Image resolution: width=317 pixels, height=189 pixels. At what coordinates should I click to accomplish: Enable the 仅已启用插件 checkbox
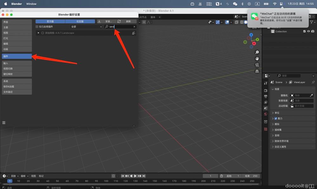(x=37, y=27)
